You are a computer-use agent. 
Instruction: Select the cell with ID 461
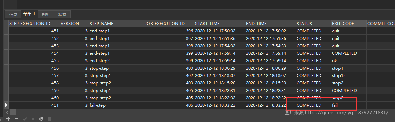click(34, 105)
